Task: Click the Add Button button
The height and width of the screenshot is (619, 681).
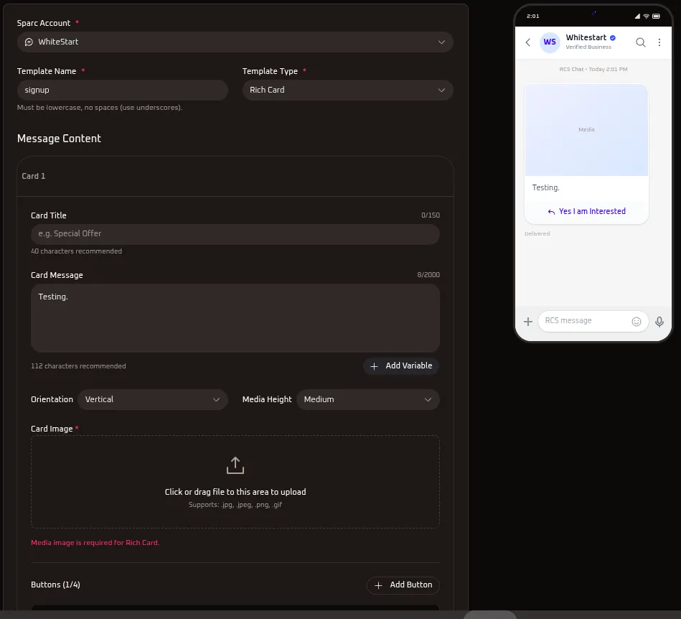Action: point(403,585)
